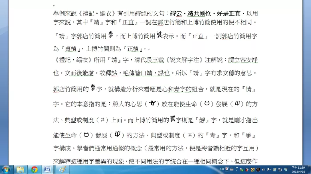Screen dimensions: 311x174
Task: Click the Windows update tray icon
Action: [x=274, y=170]
